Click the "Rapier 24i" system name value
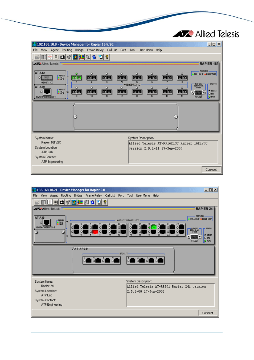Viewport: 254px width, 360px height. pyautogui.click(x=48, y=286)
